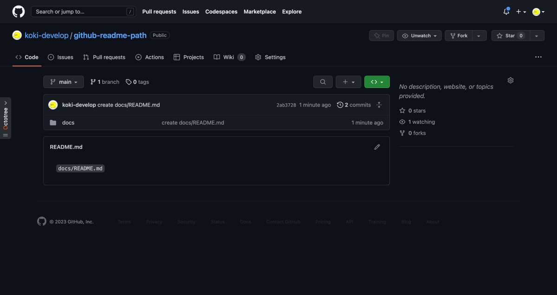Open the Security footer link
557x295 pixels.
186,222
